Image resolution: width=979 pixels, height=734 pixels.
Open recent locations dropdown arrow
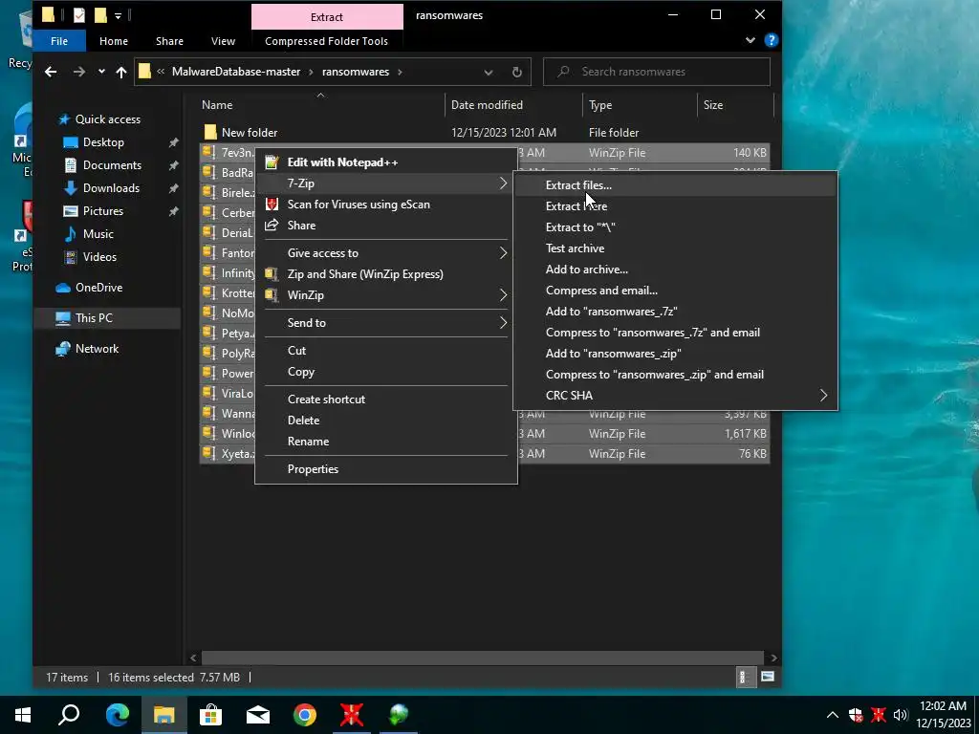pyautogui.click(x=101, y=72)
